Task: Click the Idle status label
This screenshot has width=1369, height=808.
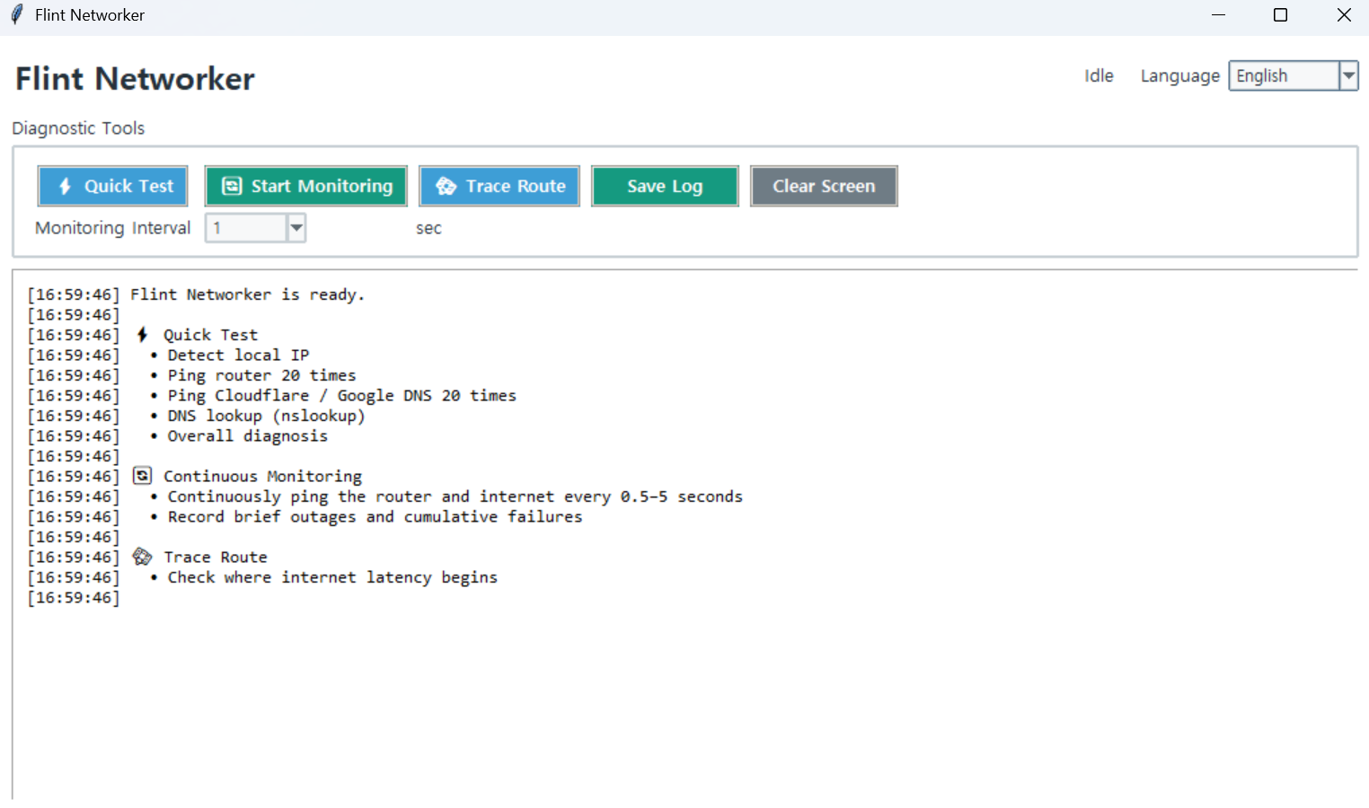Action: (1099, 76)
